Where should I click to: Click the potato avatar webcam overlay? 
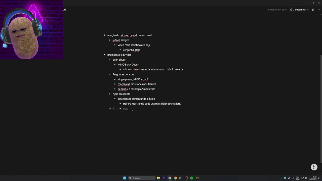coord(31,30)
